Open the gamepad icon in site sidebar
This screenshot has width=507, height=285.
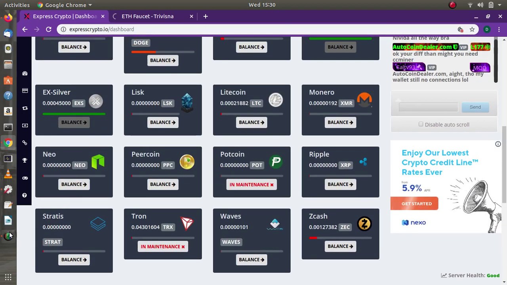pyautogui.click(x=25, y=178)
